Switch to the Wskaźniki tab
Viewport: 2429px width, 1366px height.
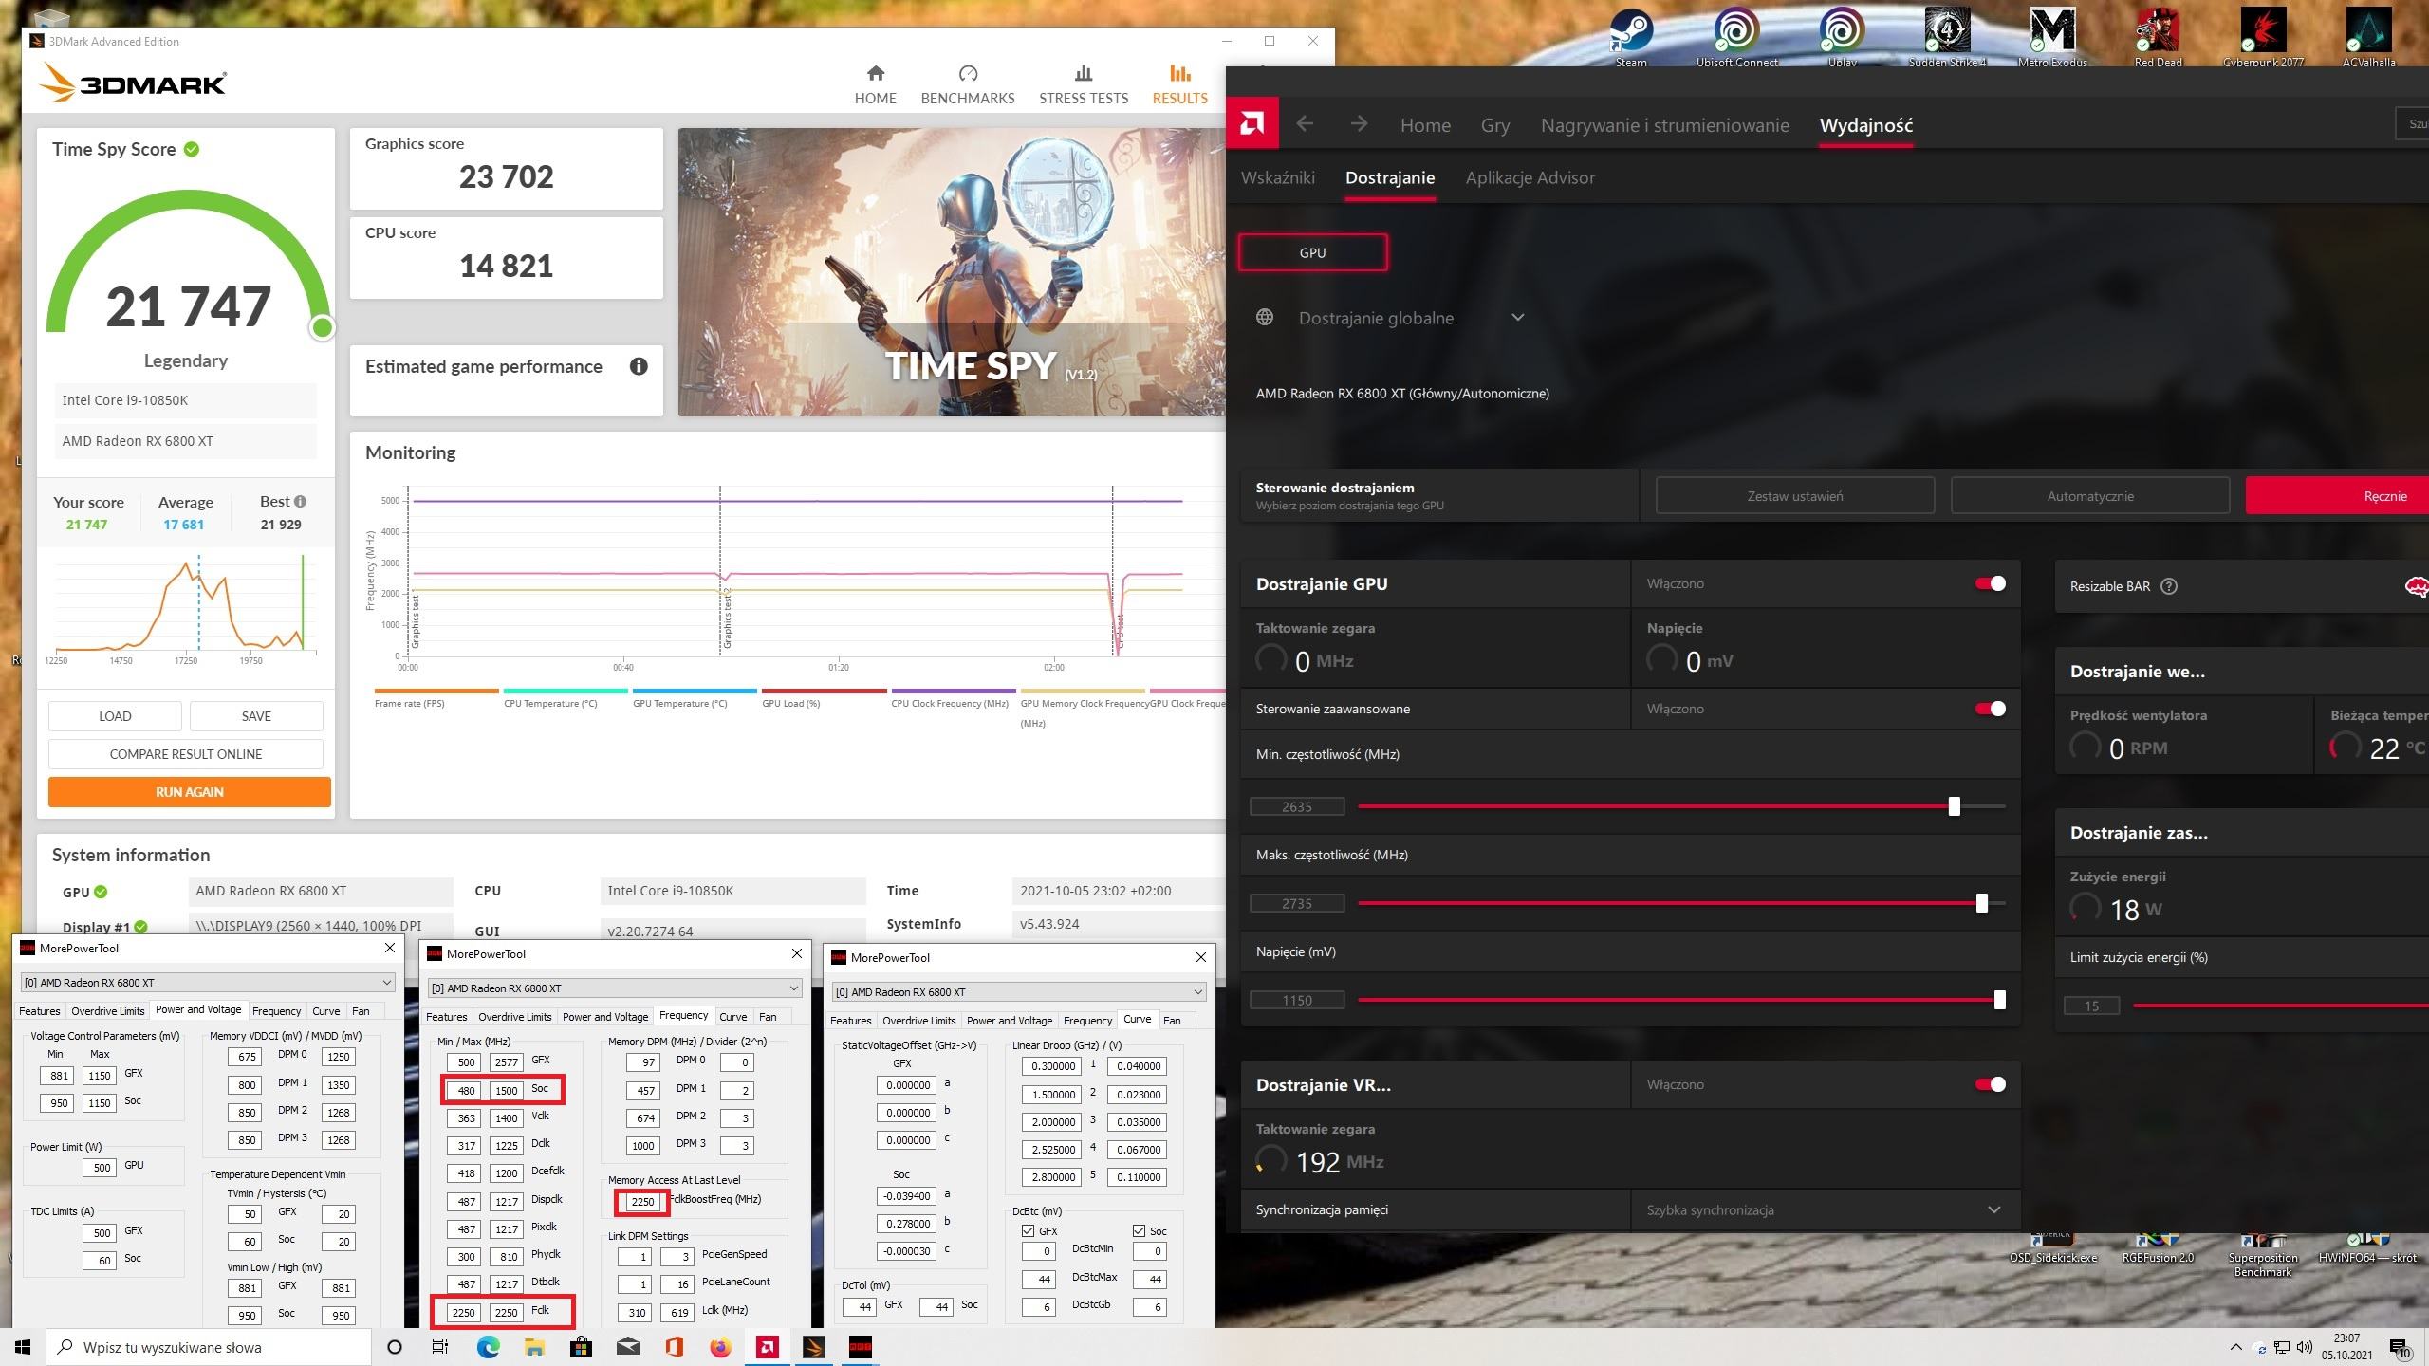(1277, 178)
